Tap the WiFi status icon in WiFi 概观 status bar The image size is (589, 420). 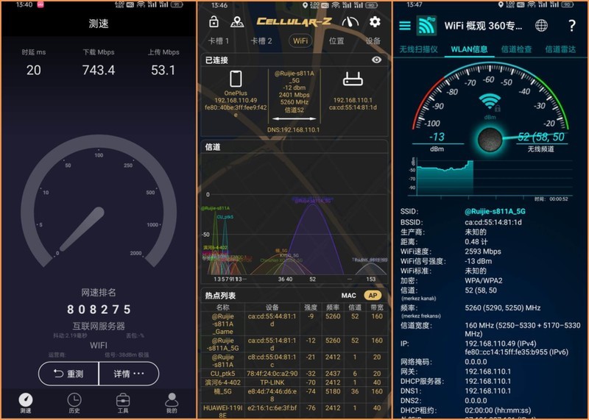(531, 4)
